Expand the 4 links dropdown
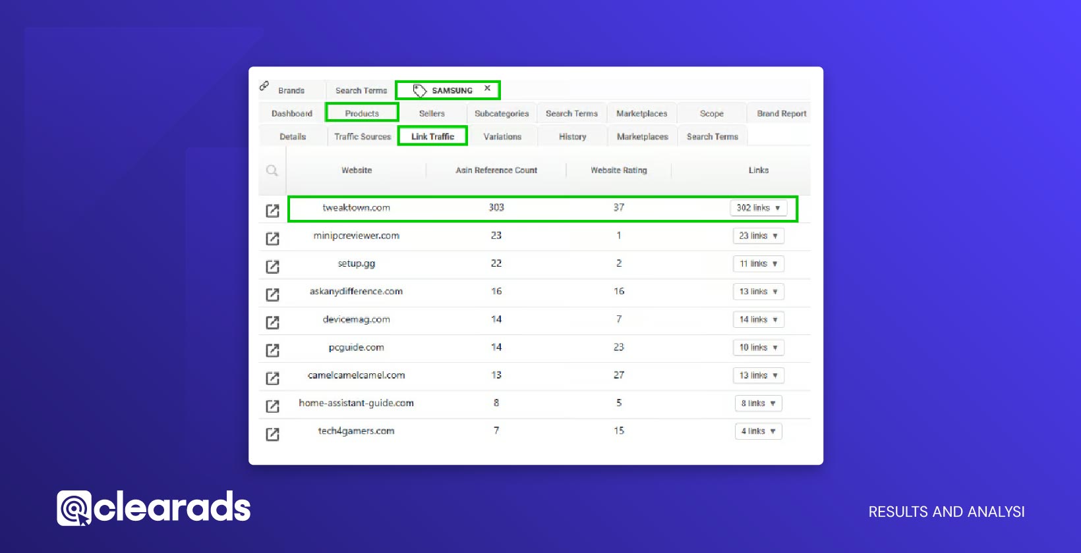1081x553 pixels. (x=758, y=431)
